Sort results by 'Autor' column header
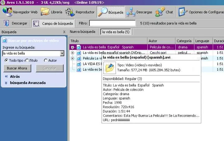 point(161,41)
